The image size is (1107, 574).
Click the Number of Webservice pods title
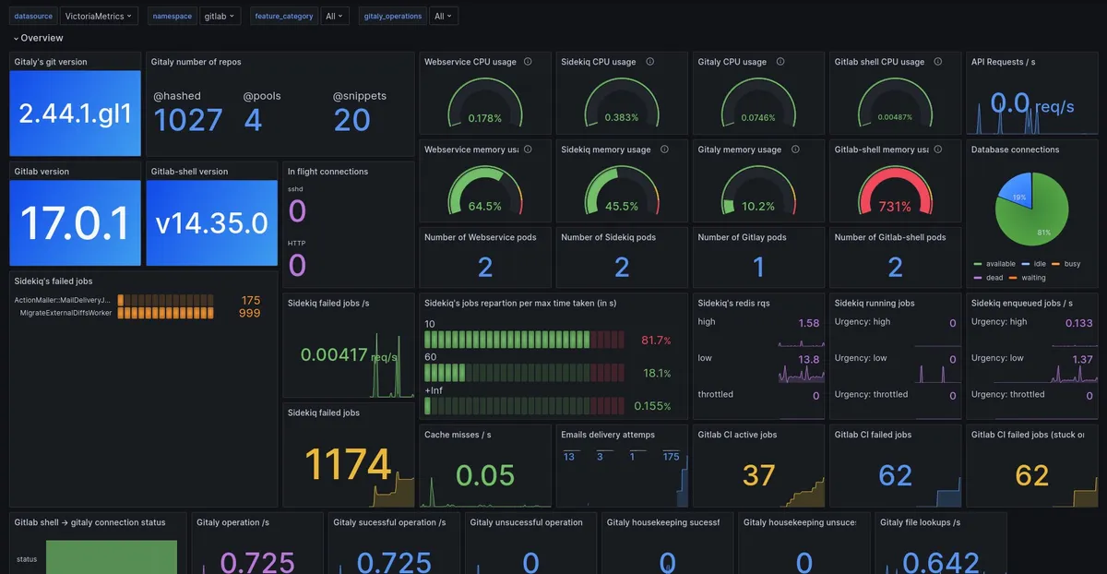(x=480, y=237)
